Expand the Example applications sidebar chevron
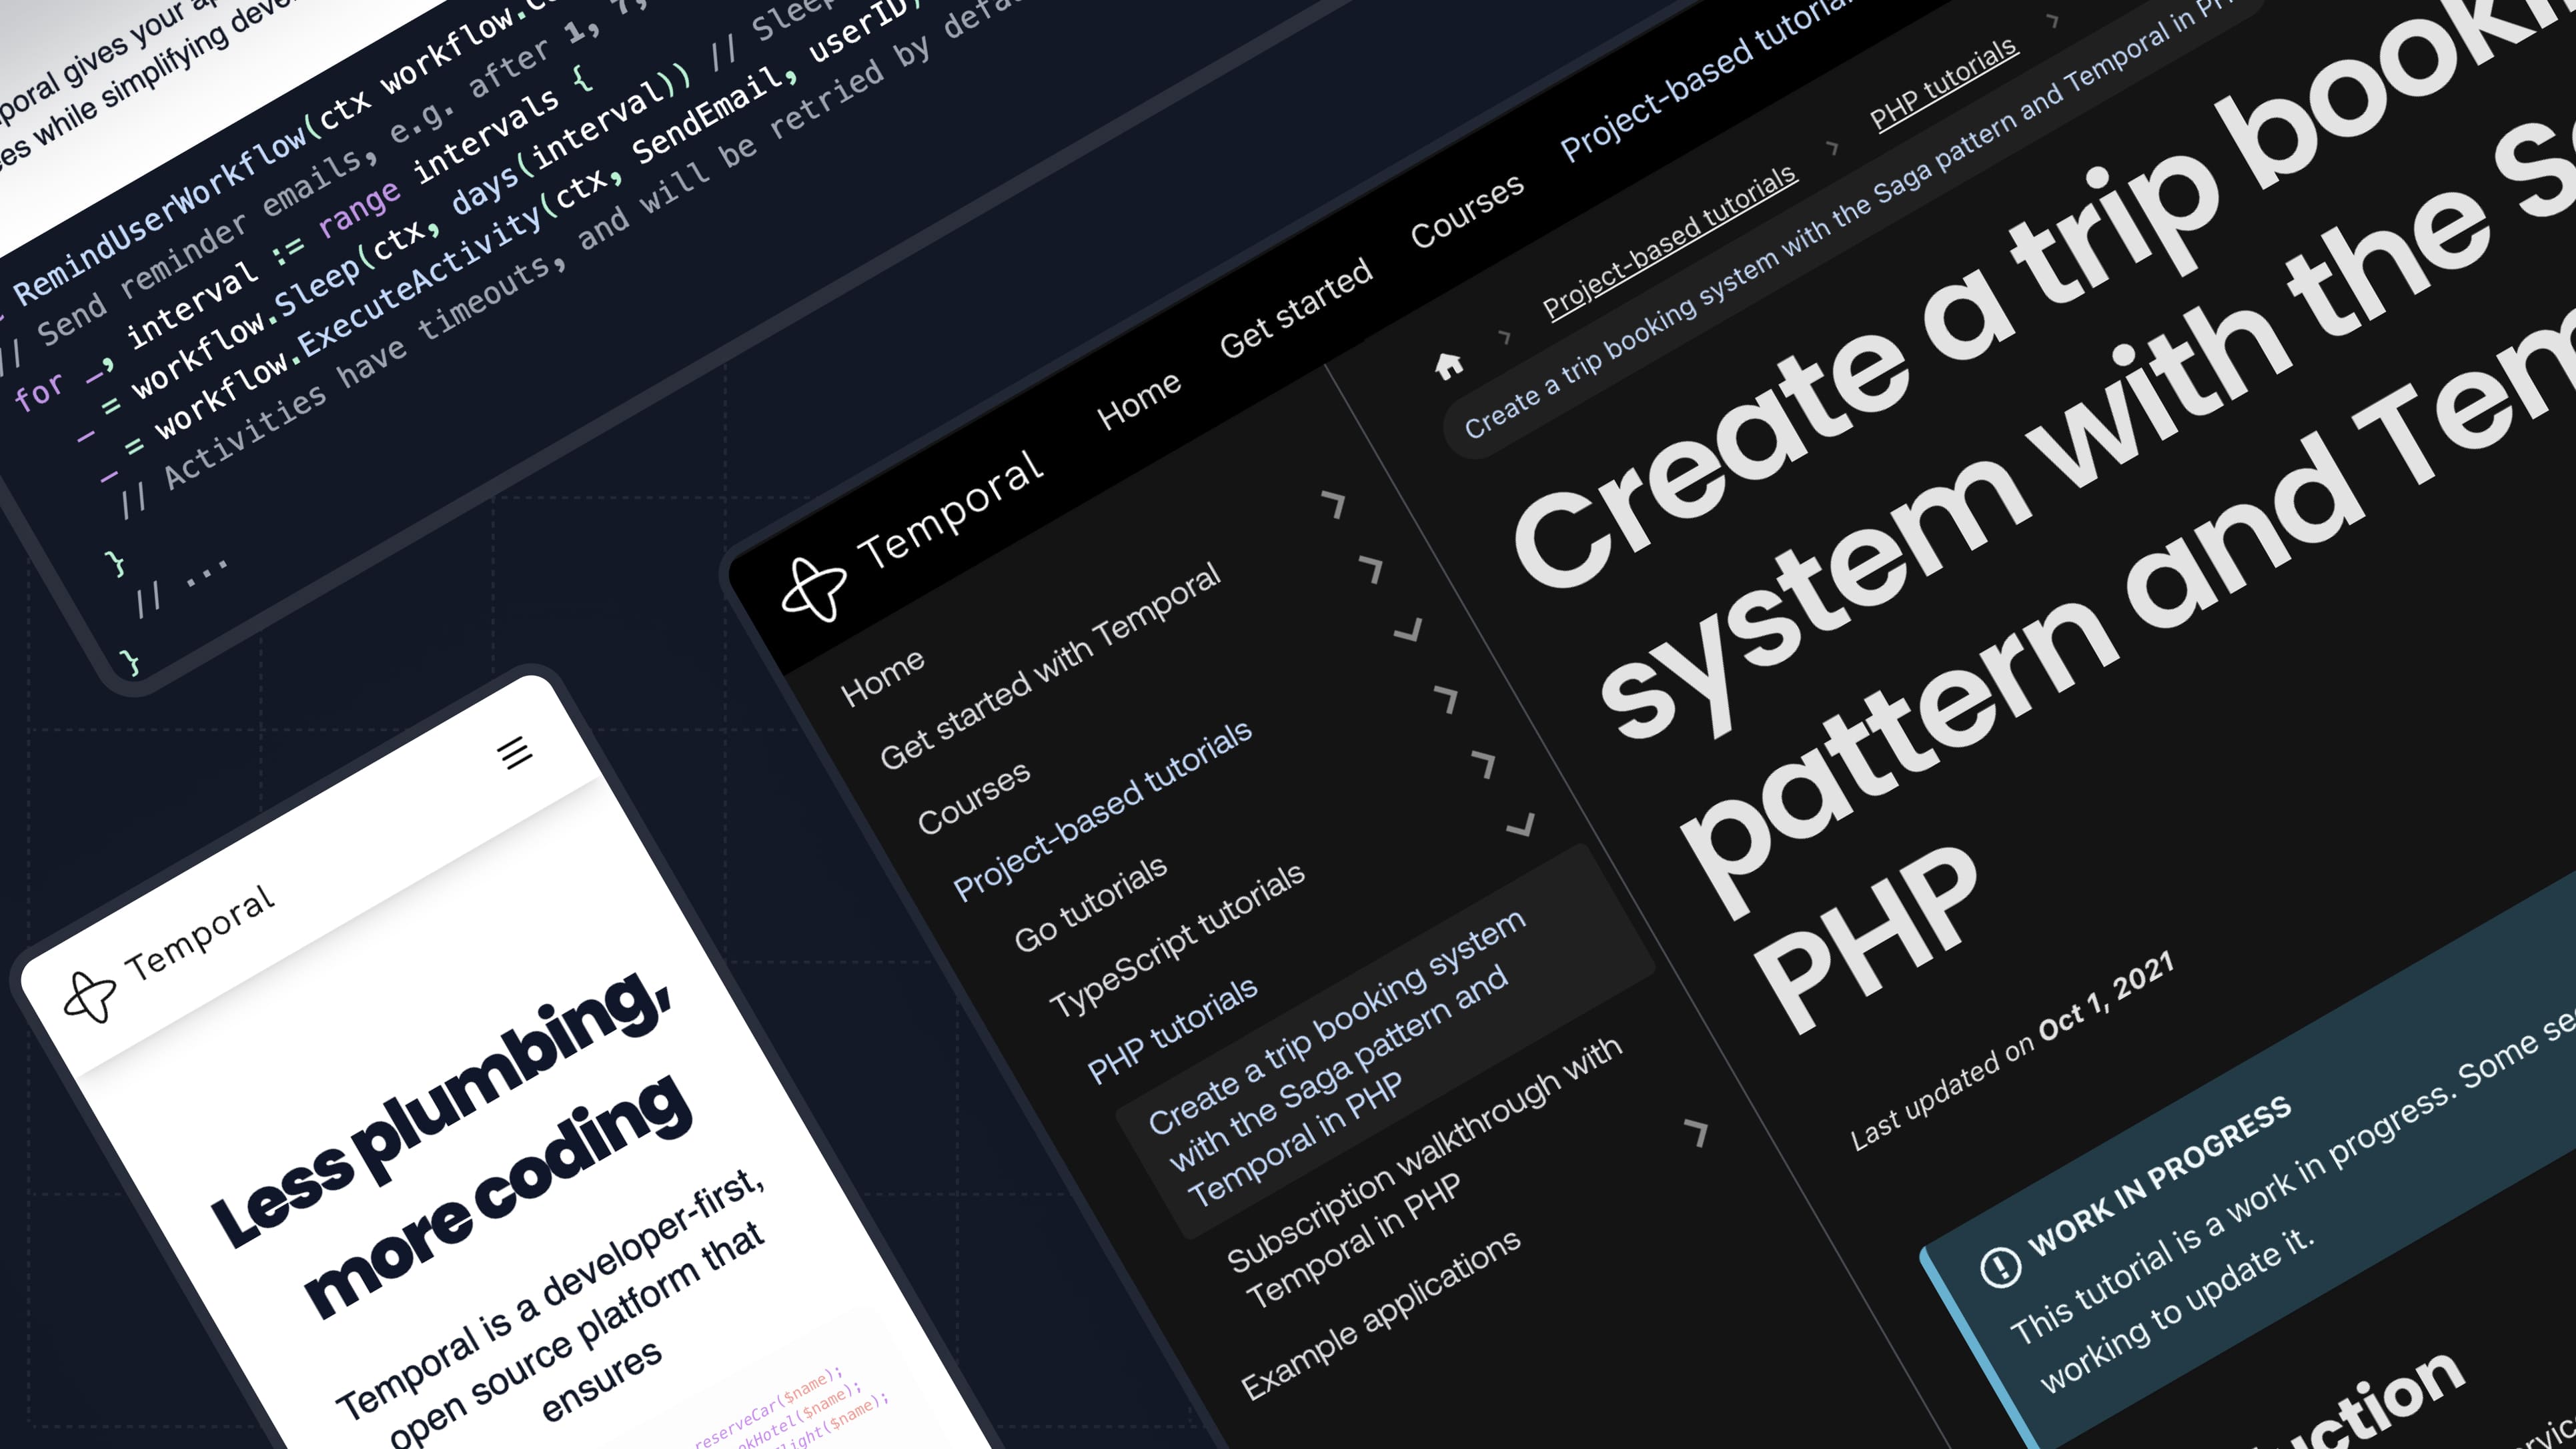This screenshot has width=2576, height=1449. (x=1696, y=1131)
